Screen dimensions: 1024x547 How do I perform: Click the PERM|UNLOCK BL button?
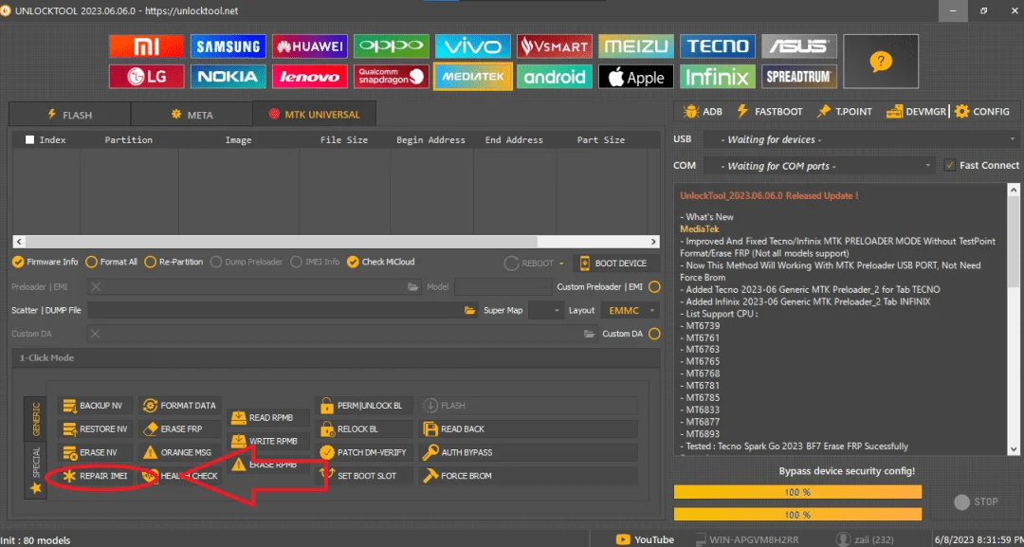[x=364, y=406]
